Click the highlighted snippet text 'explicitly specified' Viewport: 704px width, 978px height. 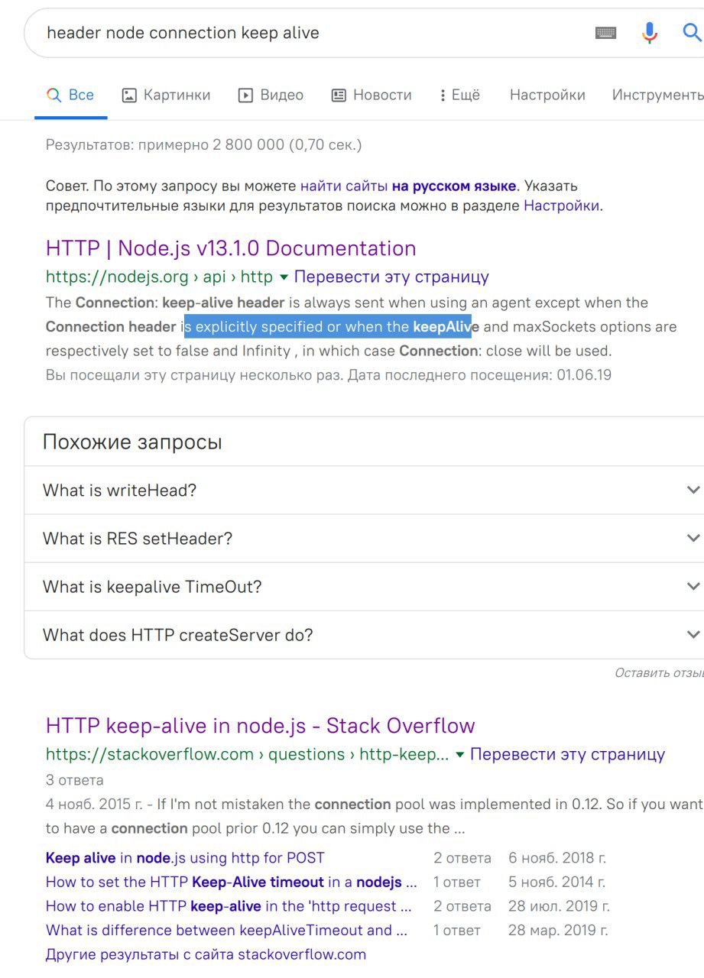click(x=259, y=327)
